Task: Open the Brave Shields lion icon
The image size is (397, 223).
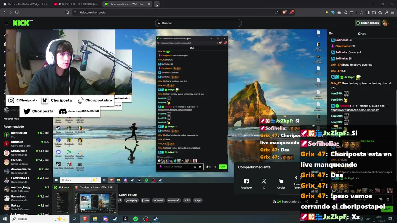Action: (284, 12)
